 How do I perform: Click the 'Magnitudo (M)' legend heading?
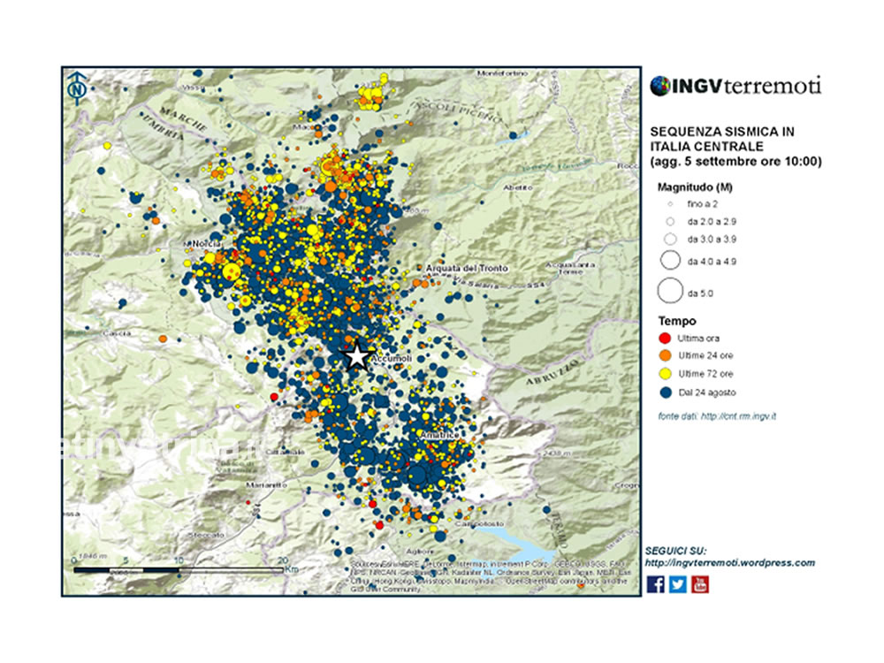[695, 187]
